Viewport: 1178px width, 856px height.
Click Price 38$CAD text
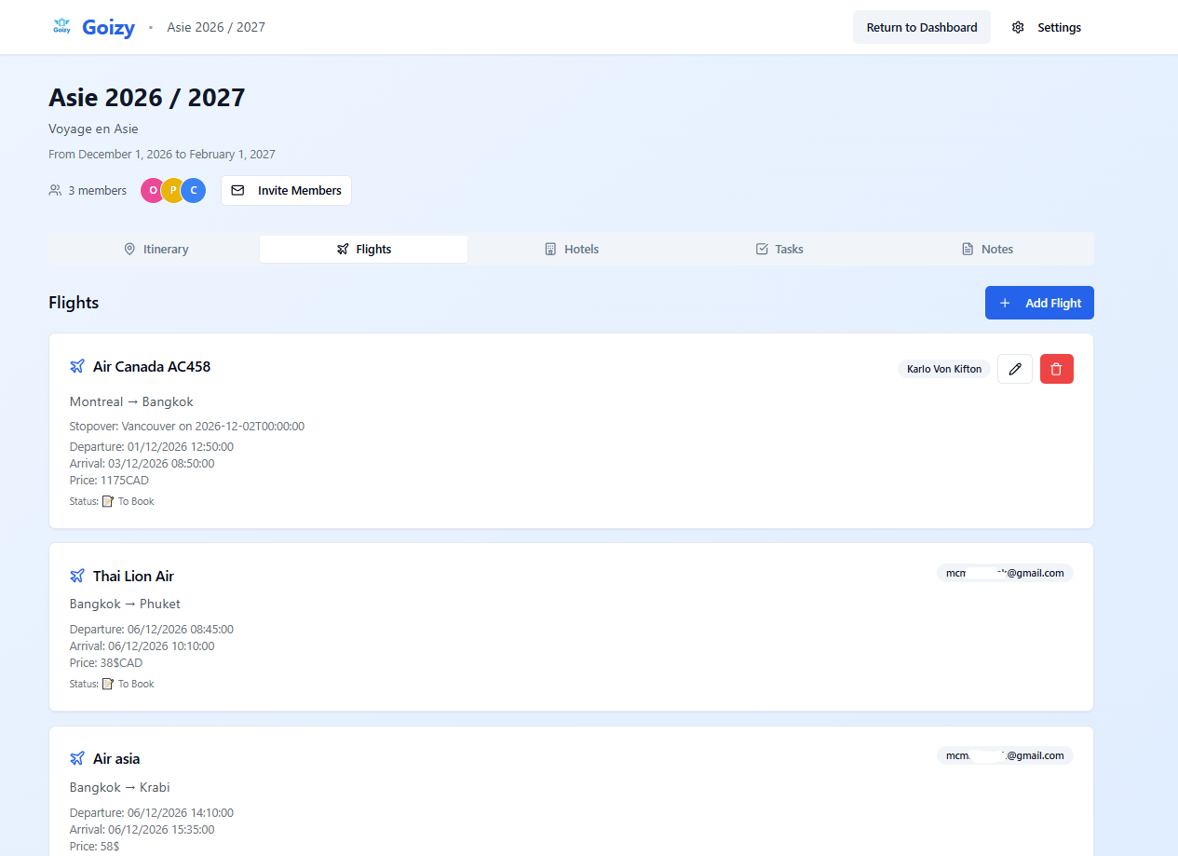coord(106,663)
